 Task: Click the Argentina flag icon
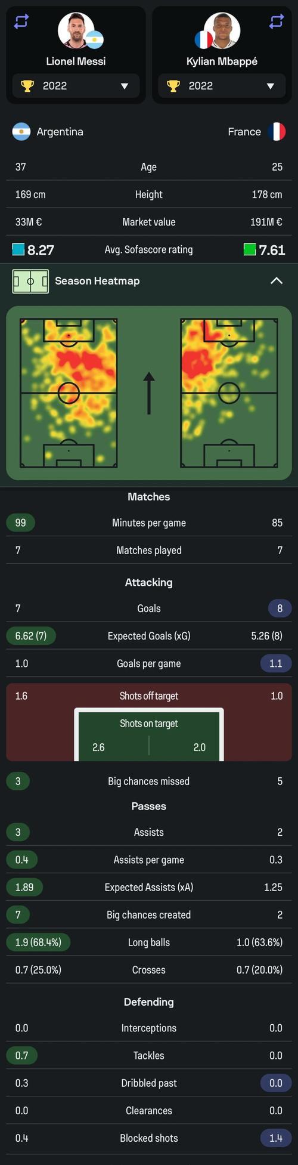[x=21, y=132]
